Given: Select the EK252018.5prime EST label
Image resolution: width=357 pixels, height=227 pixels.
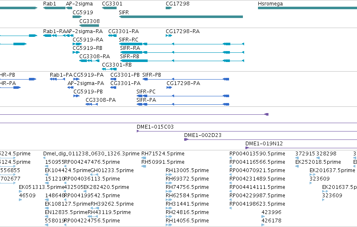Looking at the screenshot, I should tap(318, 162).
